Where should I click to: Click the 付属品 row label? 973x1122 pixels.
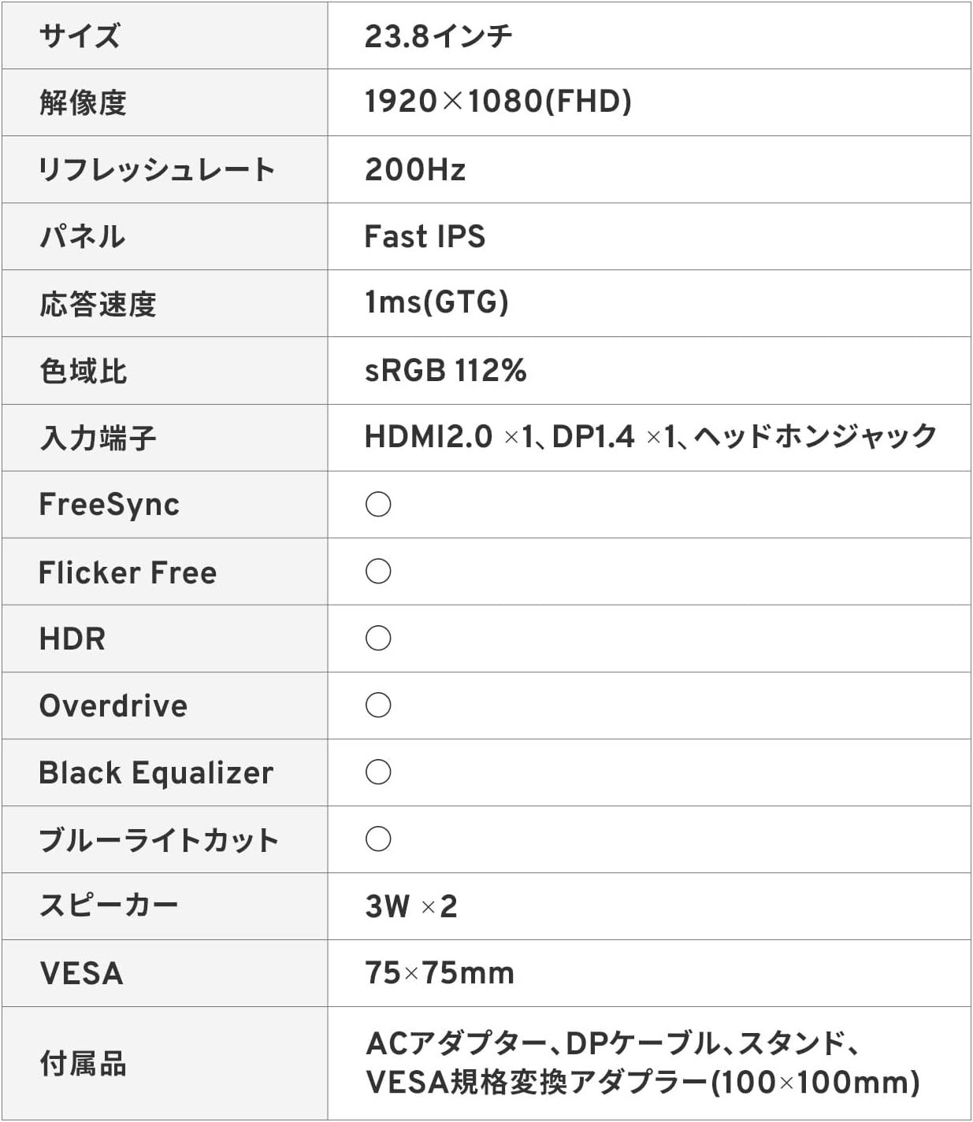(x=83, y=1064)
